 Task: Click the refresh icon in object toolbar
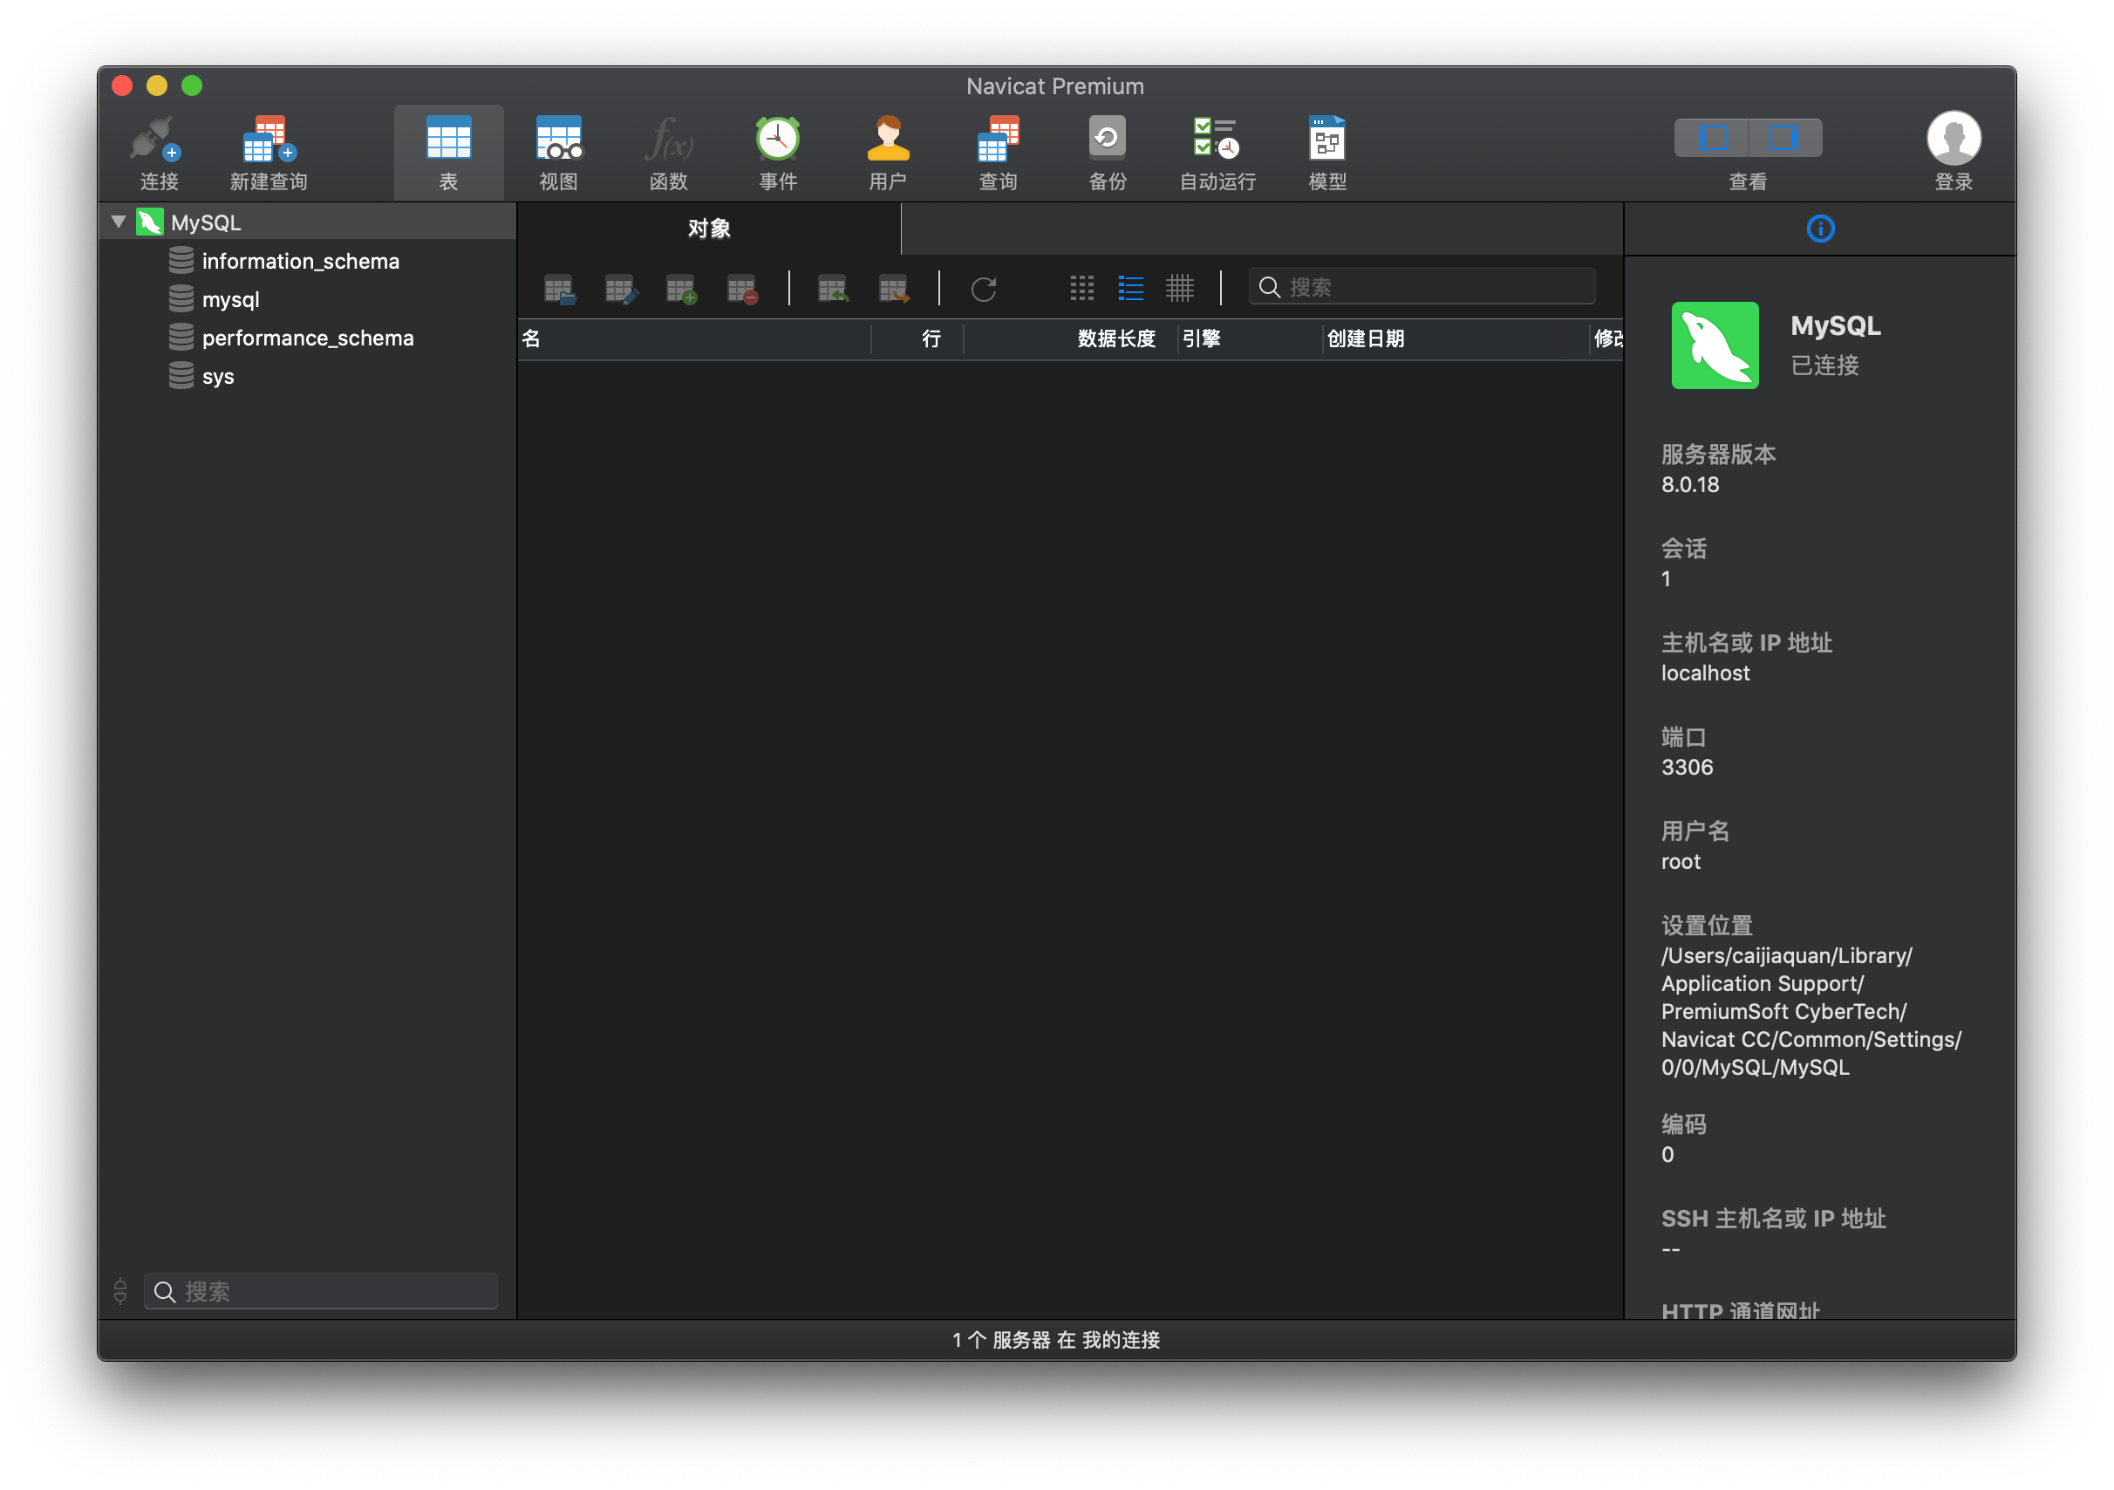[985, 289]
